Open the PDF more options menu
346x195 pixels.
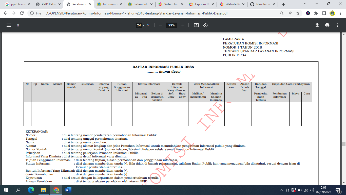pos(337,25)
